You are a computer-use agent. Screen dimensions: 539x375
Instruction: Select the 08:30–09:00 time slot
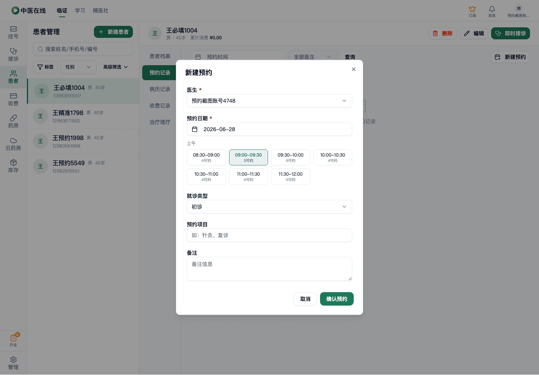click(x=206, y=157)
